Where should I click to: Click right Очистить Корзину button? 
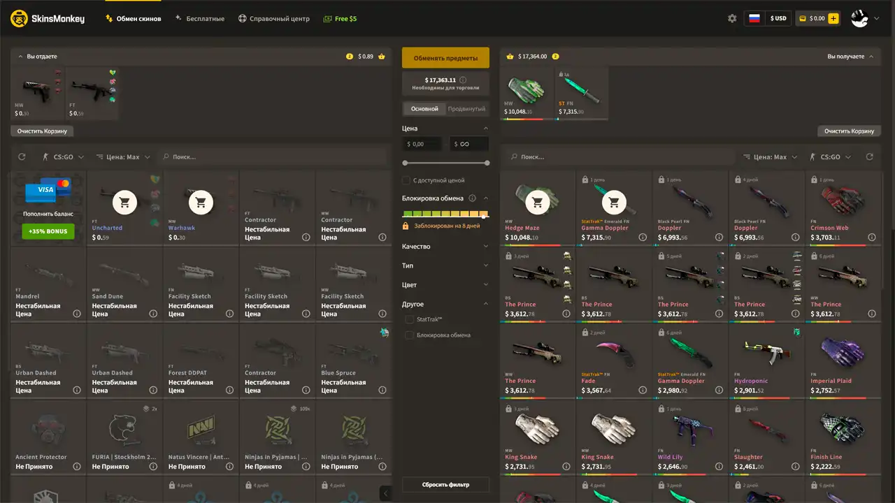click(849, 131)
